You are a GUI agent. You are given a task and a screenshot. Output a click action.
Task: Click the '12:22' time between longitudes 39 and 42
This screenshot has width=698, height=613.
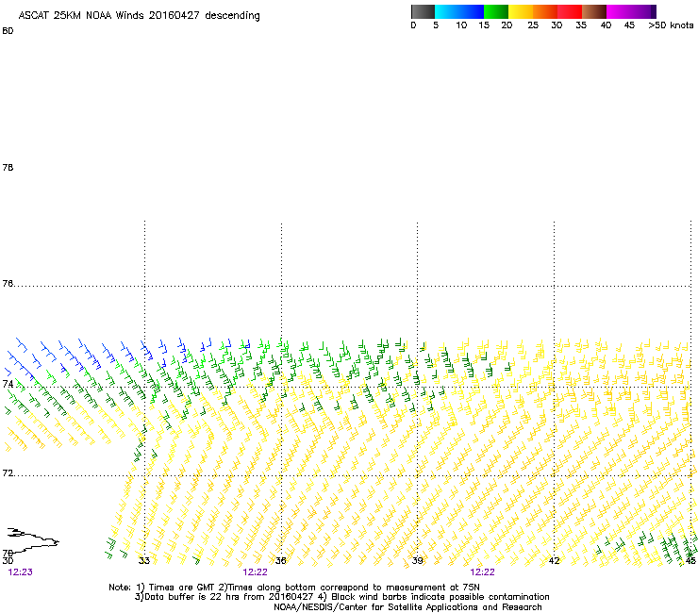(x=483, y=572)
